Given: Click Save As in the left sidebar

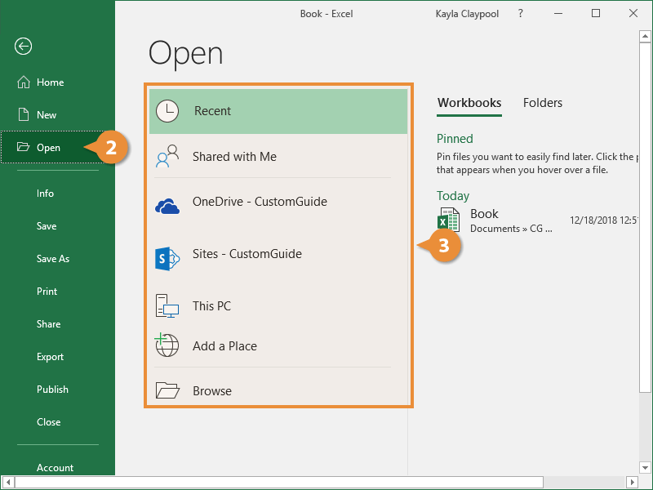Looking at the screenshot, I should coord(53,259).
